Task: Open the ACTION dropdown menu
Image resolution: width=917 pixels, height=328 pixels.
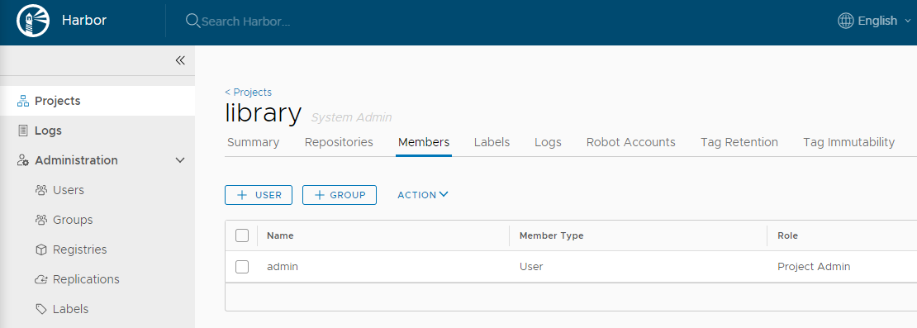Action: pos(423,195)
